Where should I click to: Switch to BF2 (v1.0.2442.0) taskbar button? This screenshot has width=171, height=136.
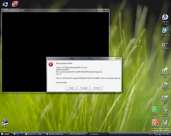[x=77, y=134]
